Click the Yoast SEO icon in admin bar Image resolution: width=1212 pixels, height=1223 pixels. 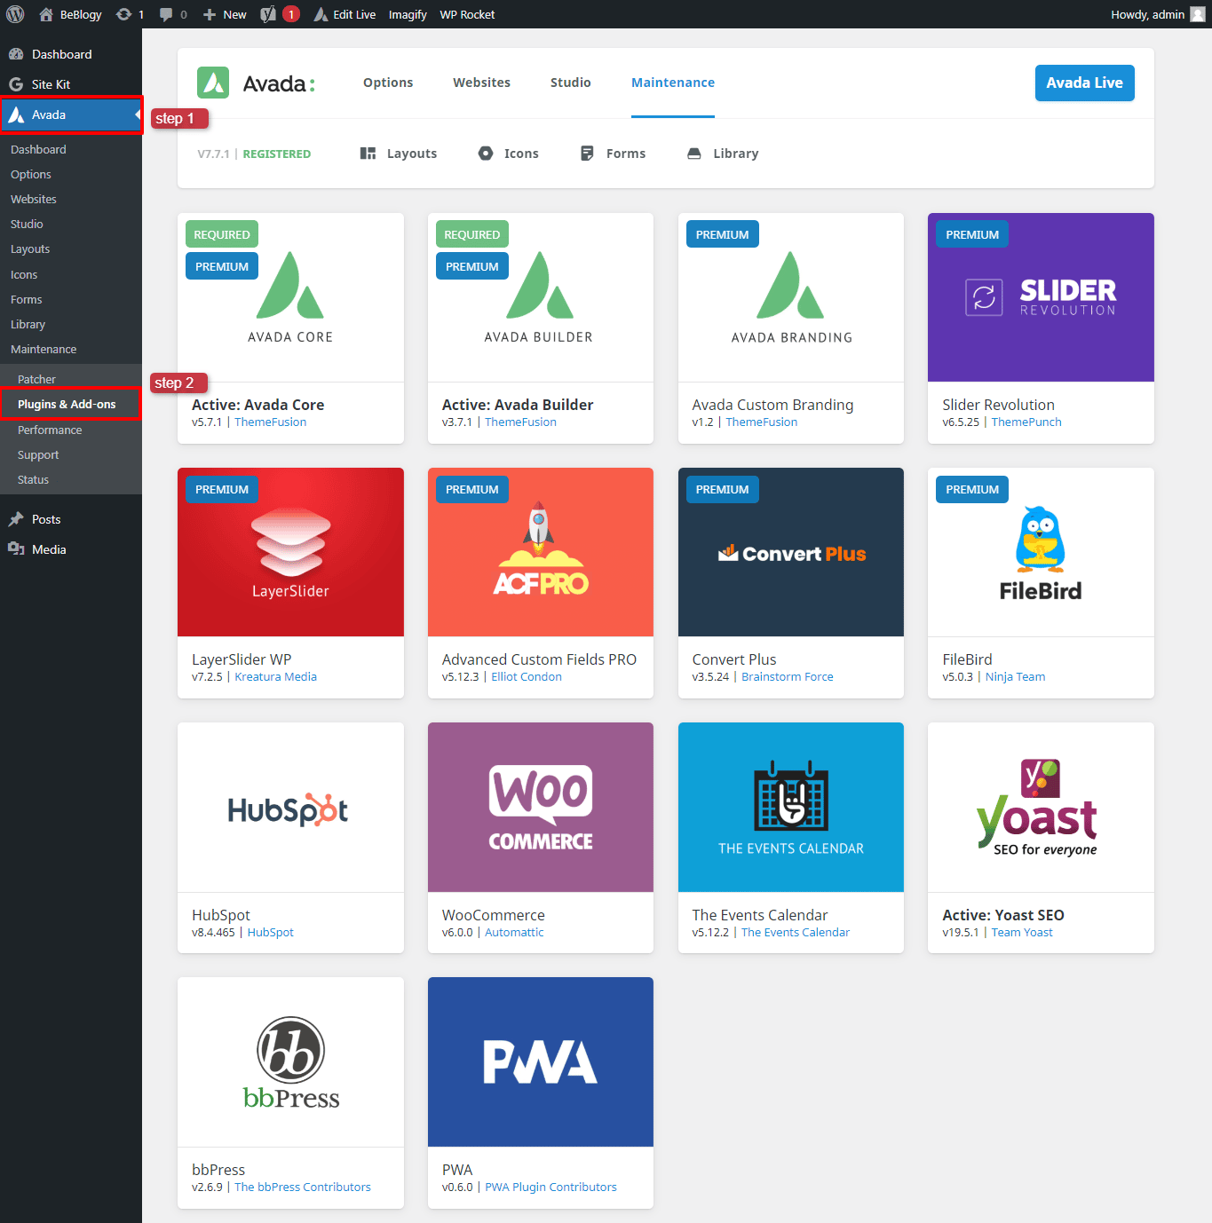(268, 14)
